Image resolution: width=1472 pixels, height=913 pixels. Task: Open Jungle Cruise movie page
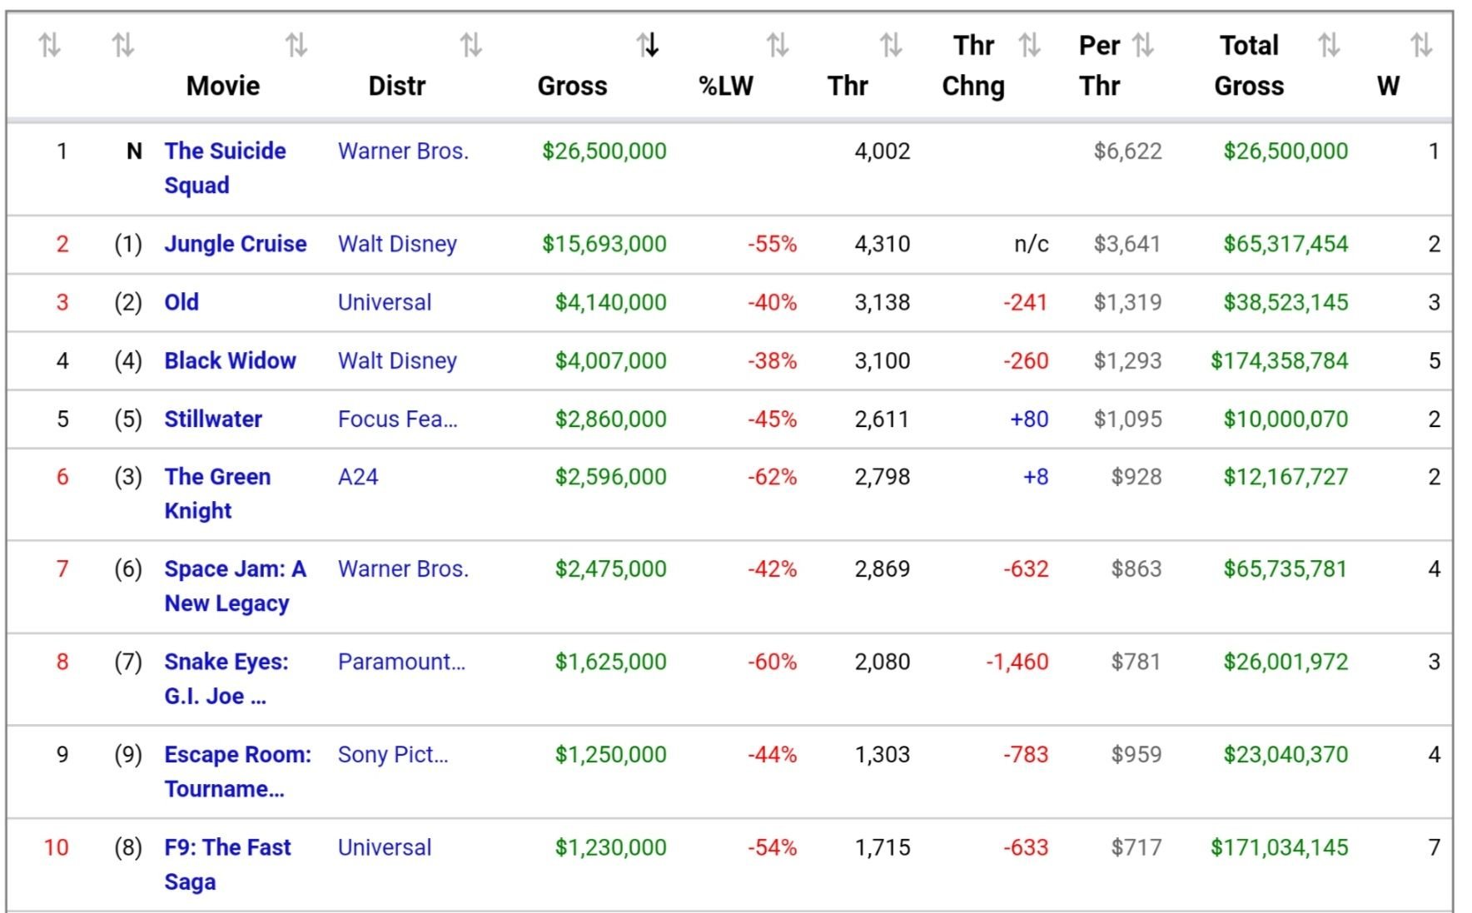236,244
